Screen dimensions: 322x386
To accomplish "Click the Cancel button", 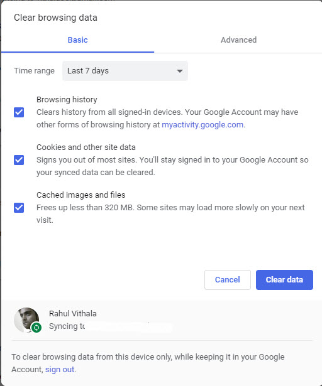I will 228,280.
